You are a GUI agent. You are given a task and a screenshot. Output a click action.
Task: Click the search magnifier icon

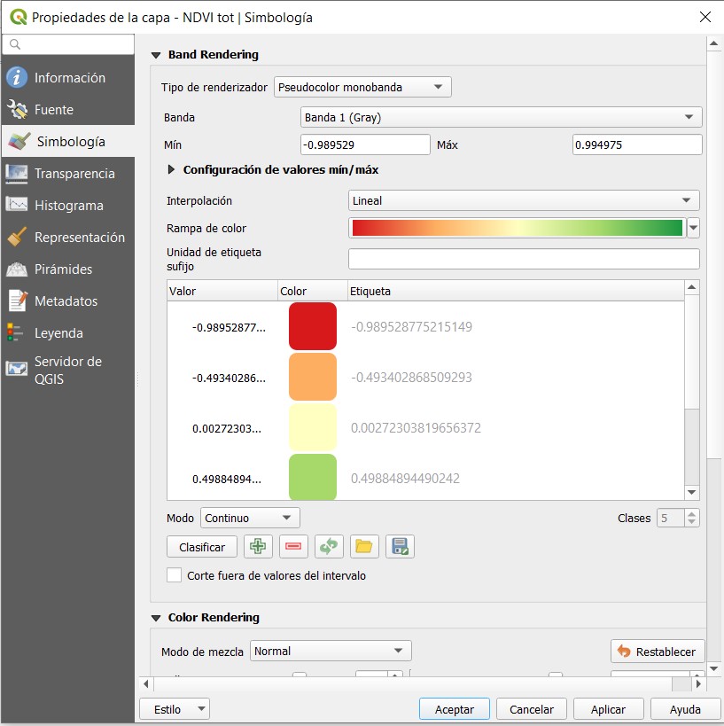[x=15, y=44]
